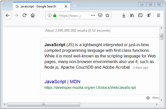Bookmark this page with the star
Viewport: 166px width, 109px height.
pyautogui.click(x=107, y=15)
